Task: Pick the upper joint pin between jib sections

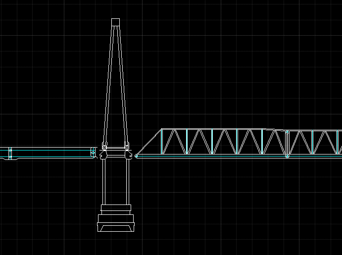Action: (x=287, y=132)
